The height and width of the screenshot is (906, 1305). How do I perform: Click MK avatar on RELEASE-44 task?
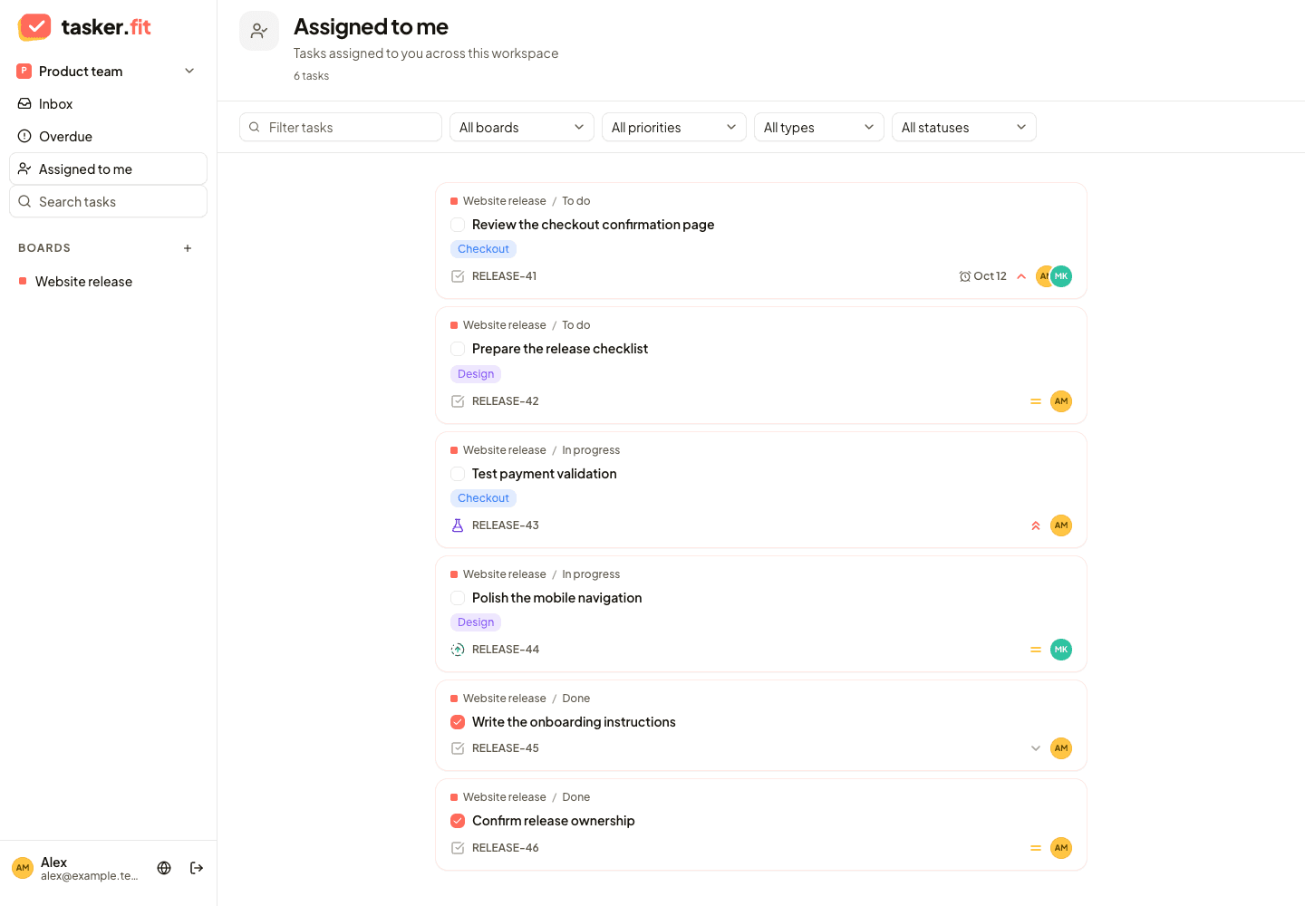[1061, 650]
